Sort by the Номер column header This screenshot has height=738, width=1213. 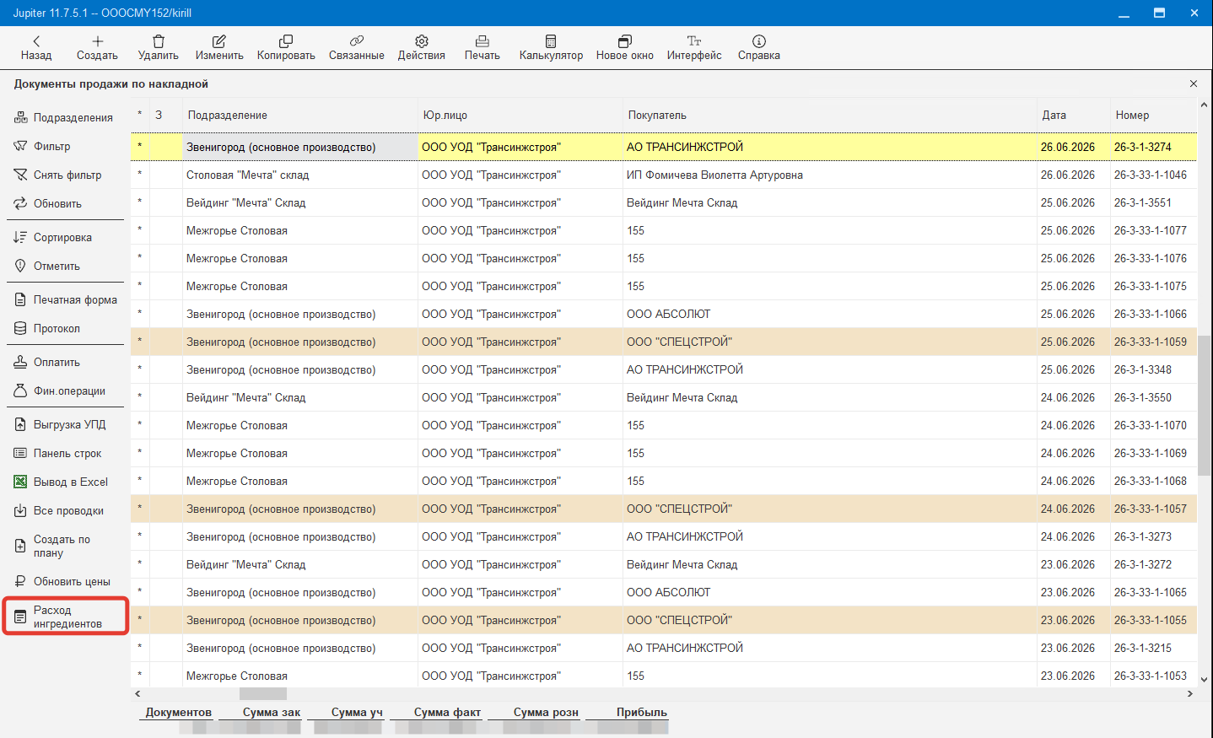click(1154, 115)
